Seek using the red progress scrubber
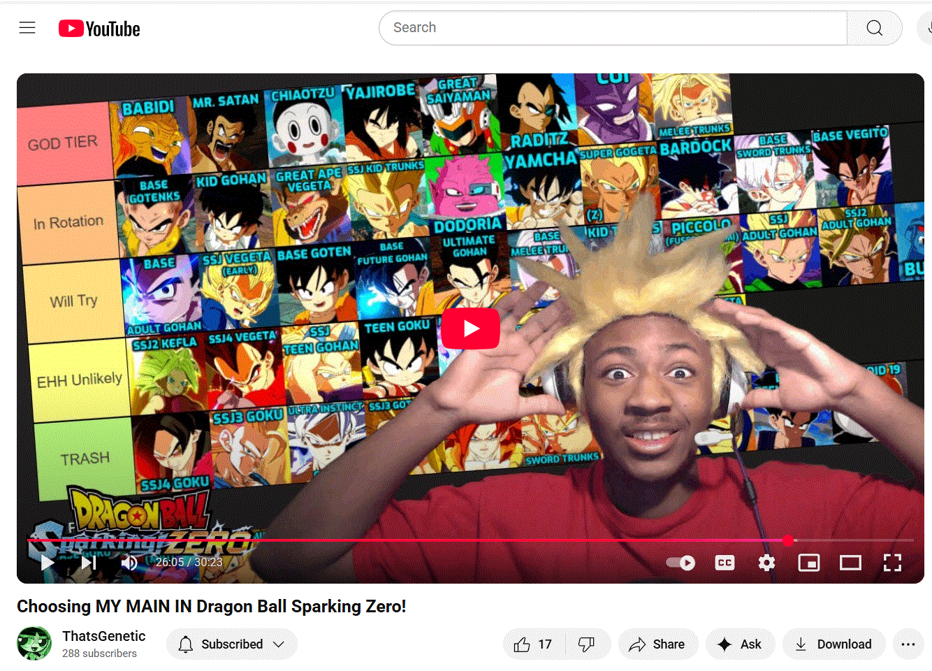Screen dimensions: 932x671 click(789, 540)
